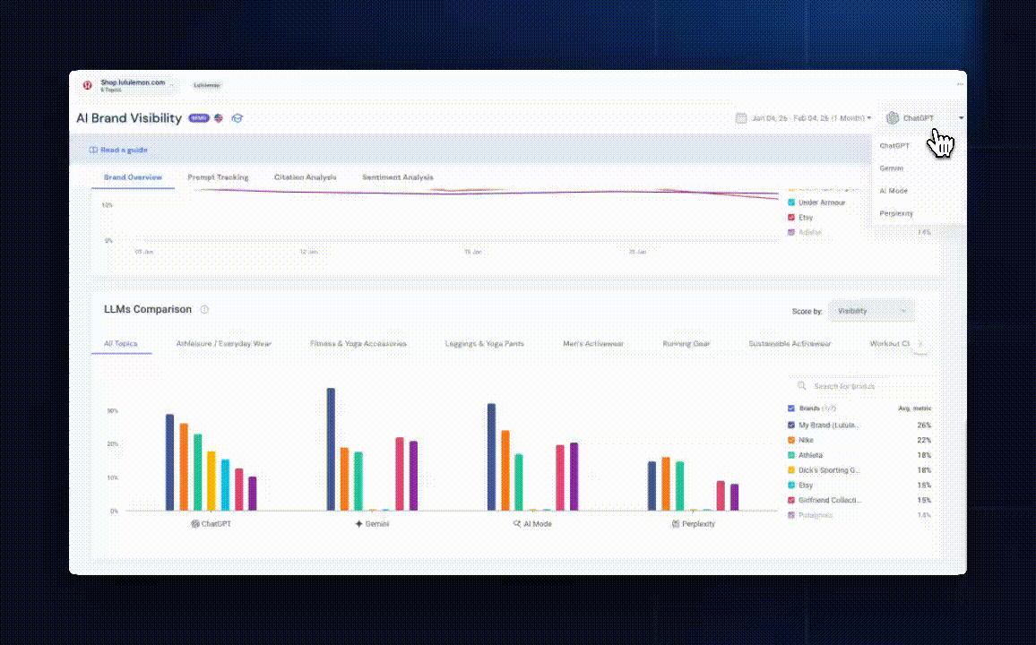Click Perplexity icon under chart

point(675,523)
